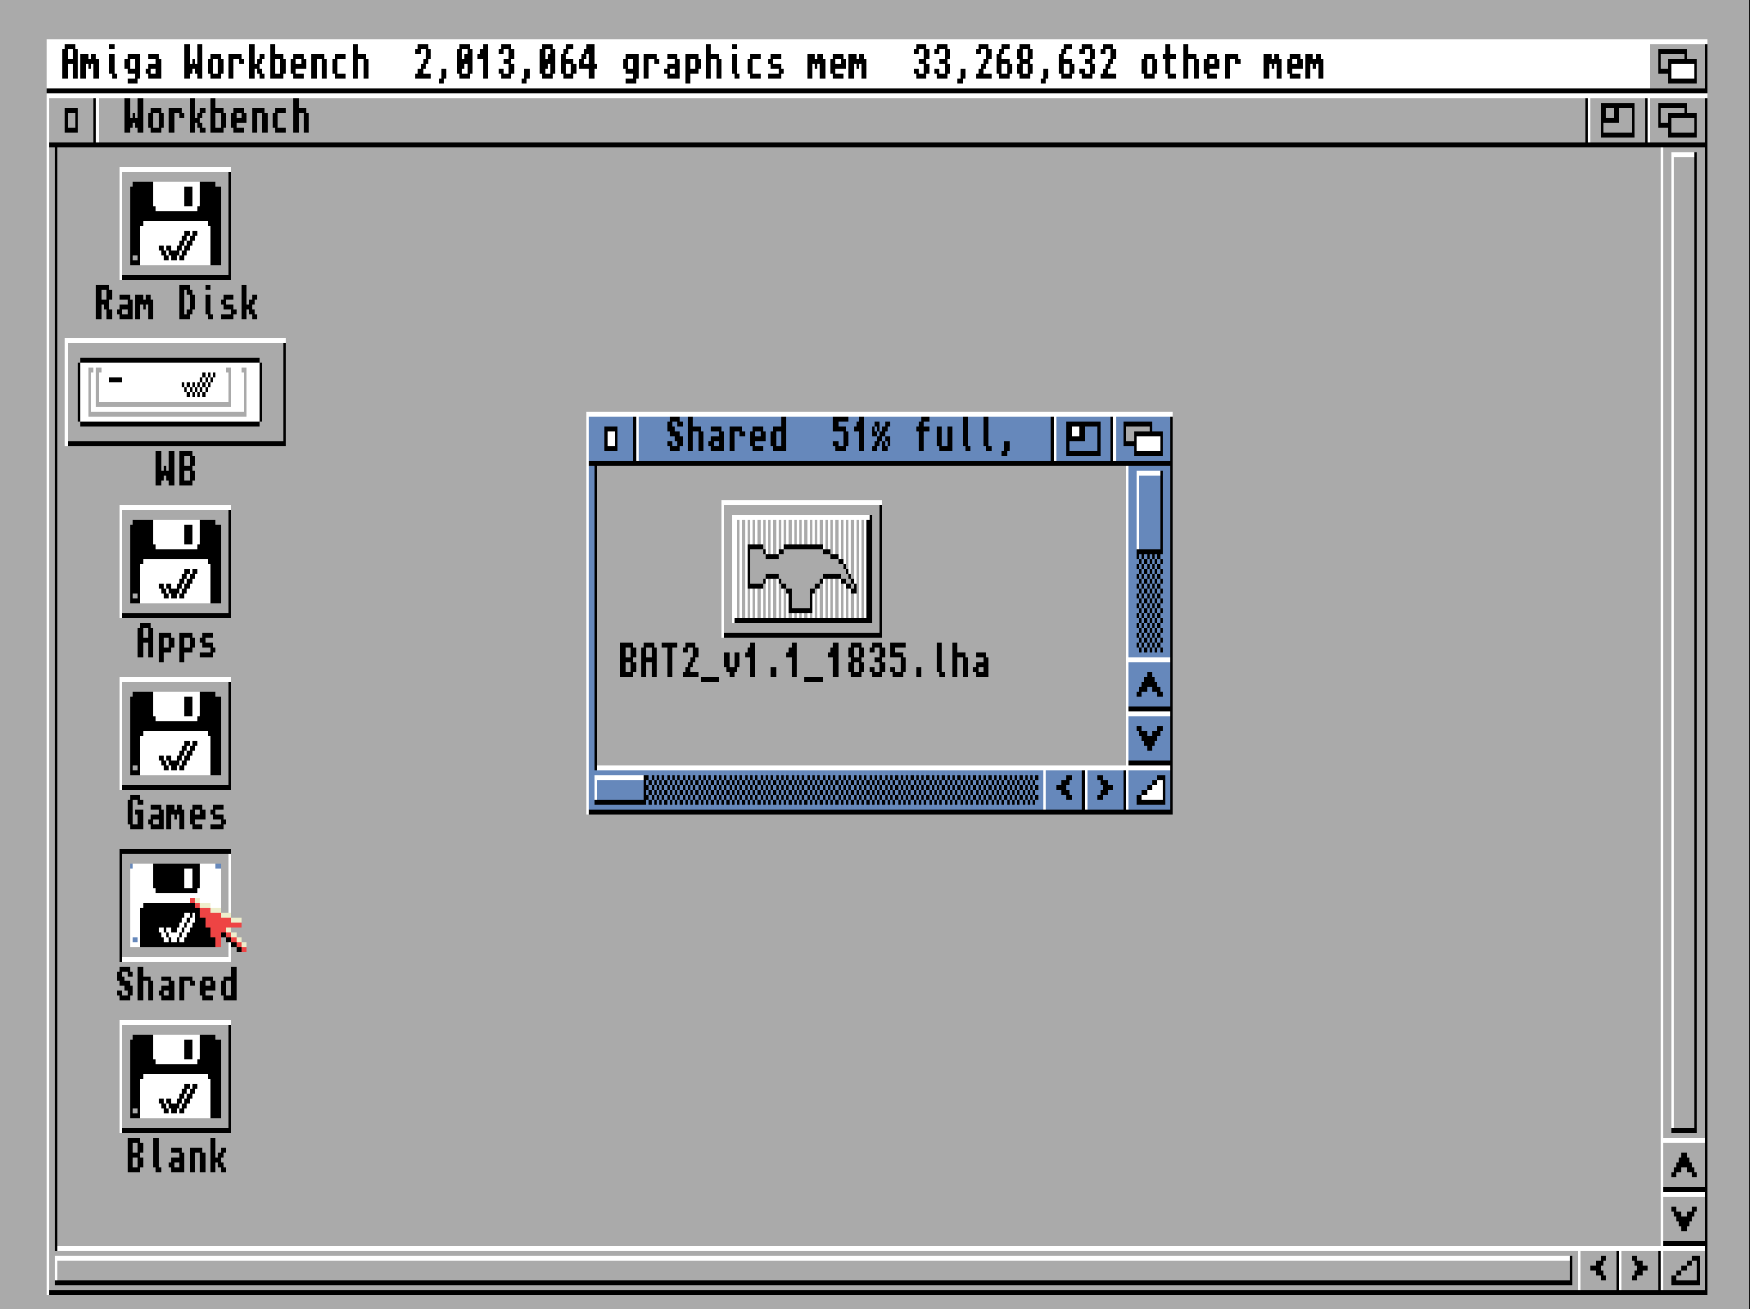Click the Workbench window's scroll down arrow
Screen dimensions: 1750x1309
1683,1218
